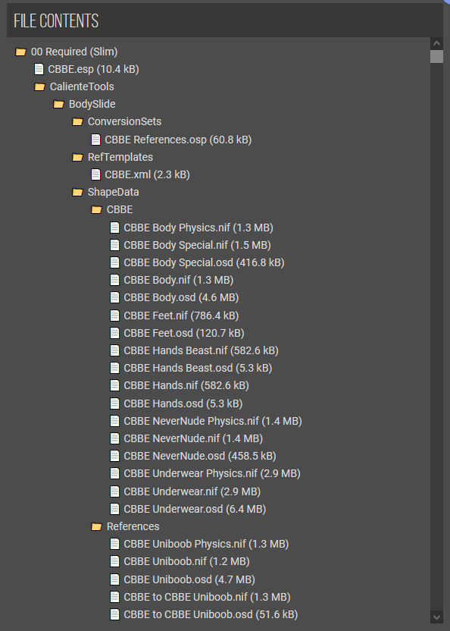The height and width of the screenshot is (631, 450).
Task: Click the CalienteTools folder icon
Action: point(39,86)
